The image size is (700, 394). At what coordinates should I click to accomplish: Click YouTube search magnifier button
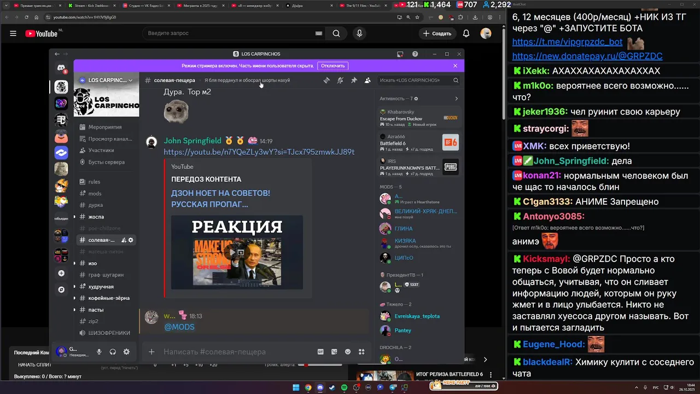coord(336,33)
